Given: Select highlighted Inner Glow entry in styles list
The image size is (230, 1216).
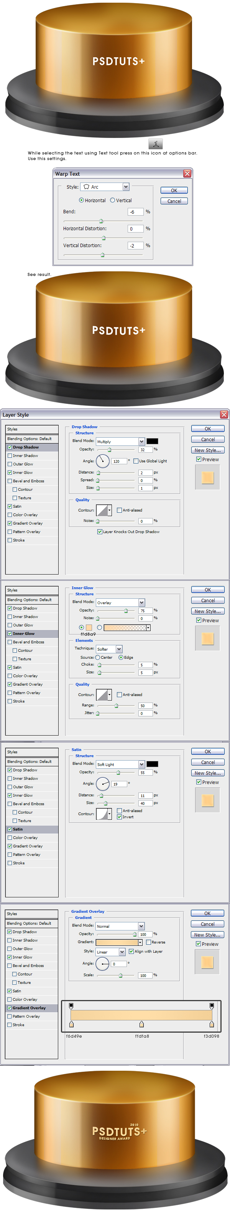Looking at the screenshot, I should click(31, 633).
